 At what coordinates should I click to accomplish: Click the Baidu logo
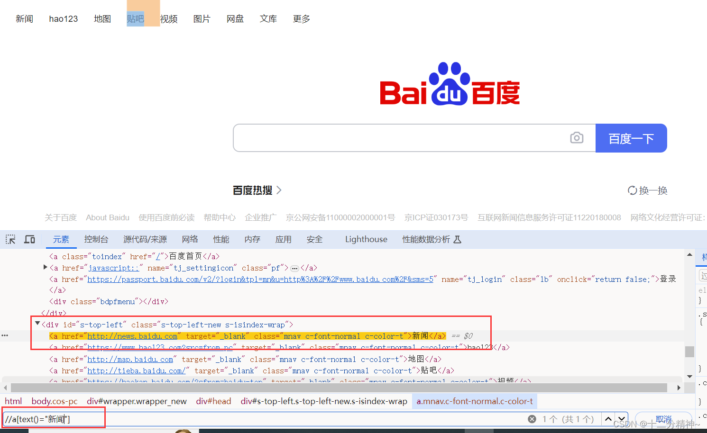coord(450,84)
